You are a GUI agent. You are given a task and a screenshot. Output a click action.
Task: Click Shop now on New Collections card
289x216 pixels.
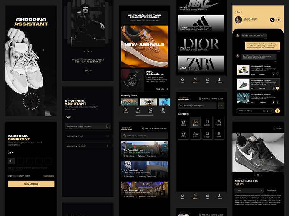tap(162, 89)
